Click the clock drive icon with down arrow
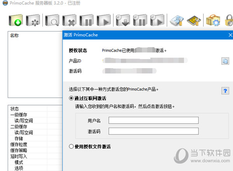The width and height of the screenshot is (233, 171). tap(123, 20)
